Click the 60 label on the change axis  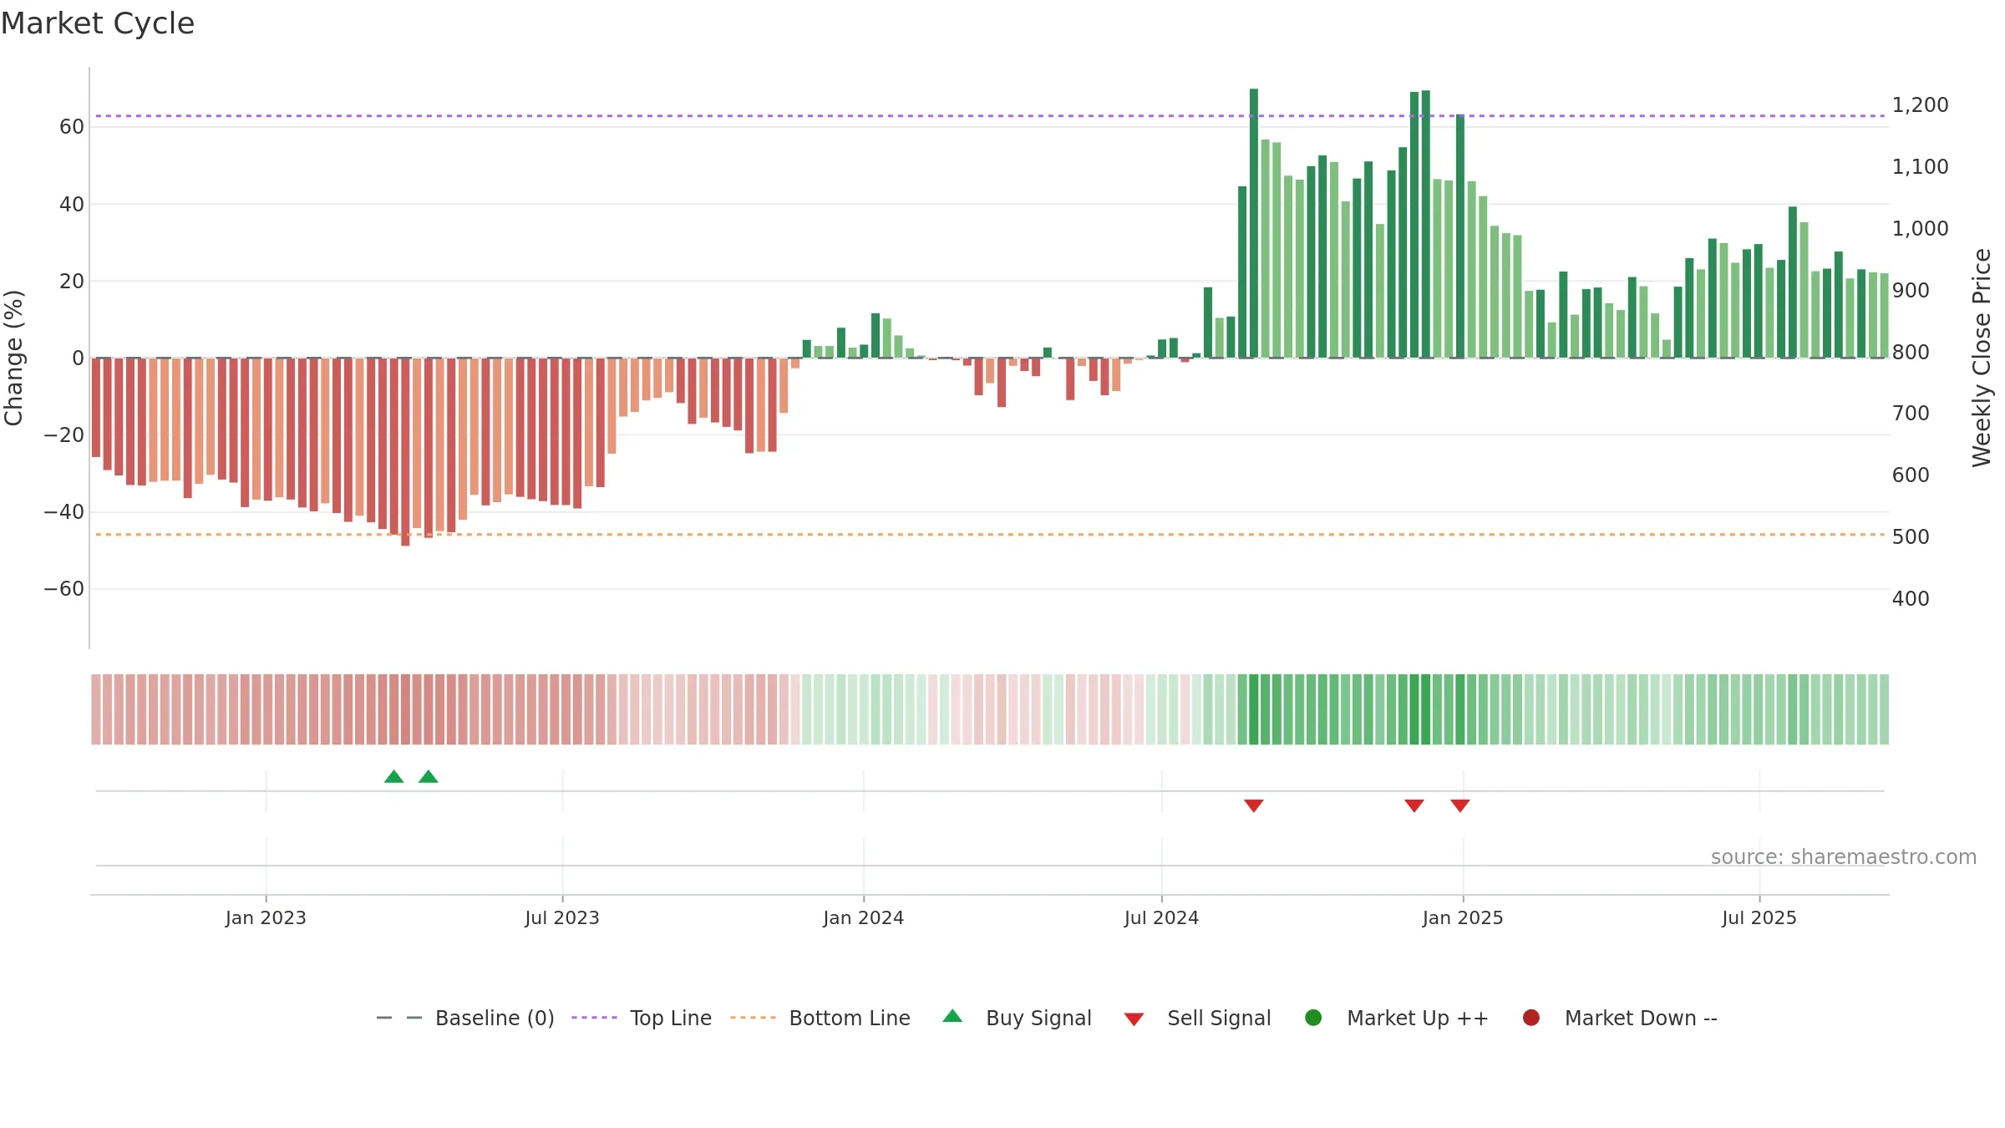(x=72, y=126)
